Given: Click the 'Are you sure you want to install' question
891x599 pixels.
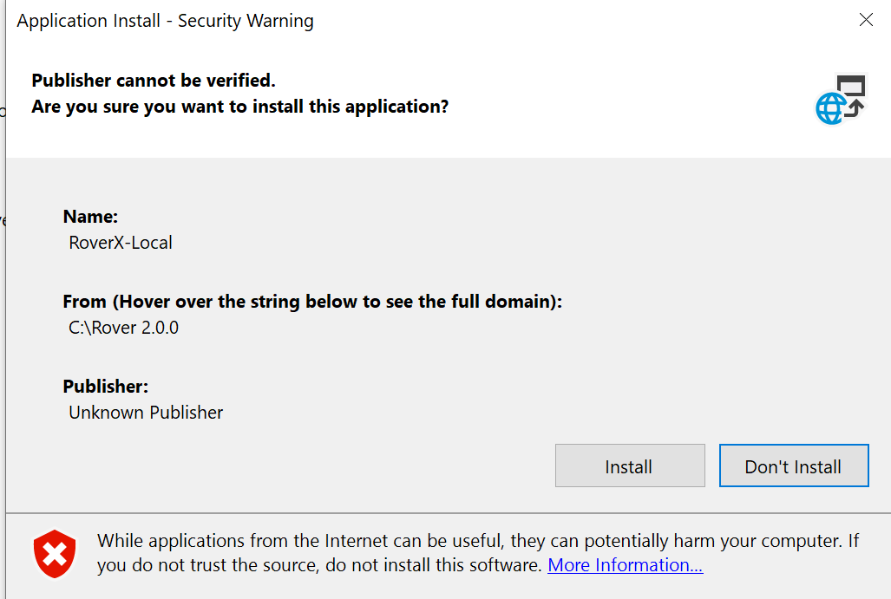Looking at the screenshot, I should [240, 107].
